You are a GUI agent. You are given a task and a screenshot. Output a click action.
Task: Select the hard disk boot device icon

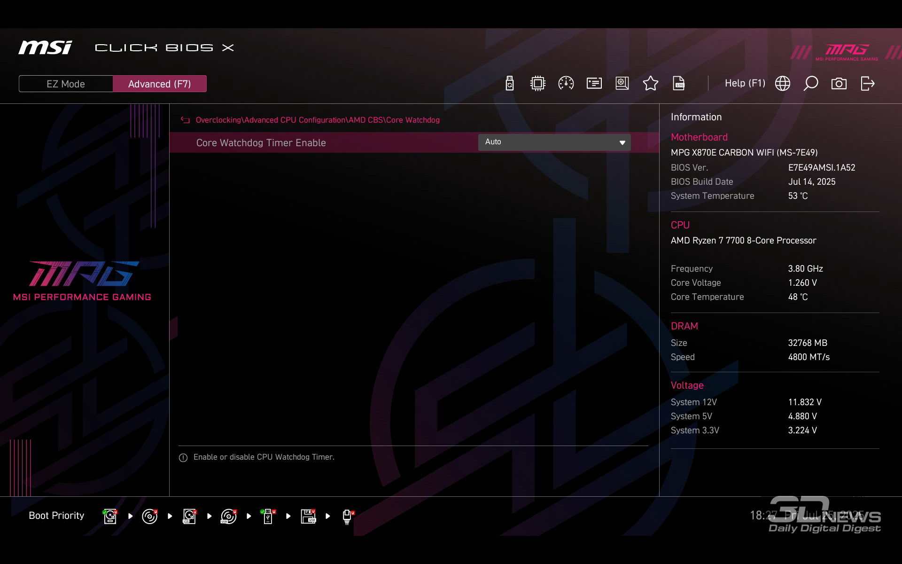[110, 516]
